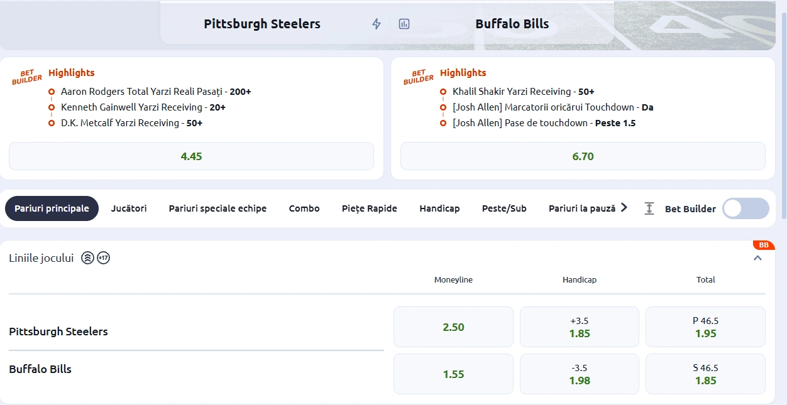
Task: Add the 4.45 Steelers combo bet
Action: tap(191, 156)
